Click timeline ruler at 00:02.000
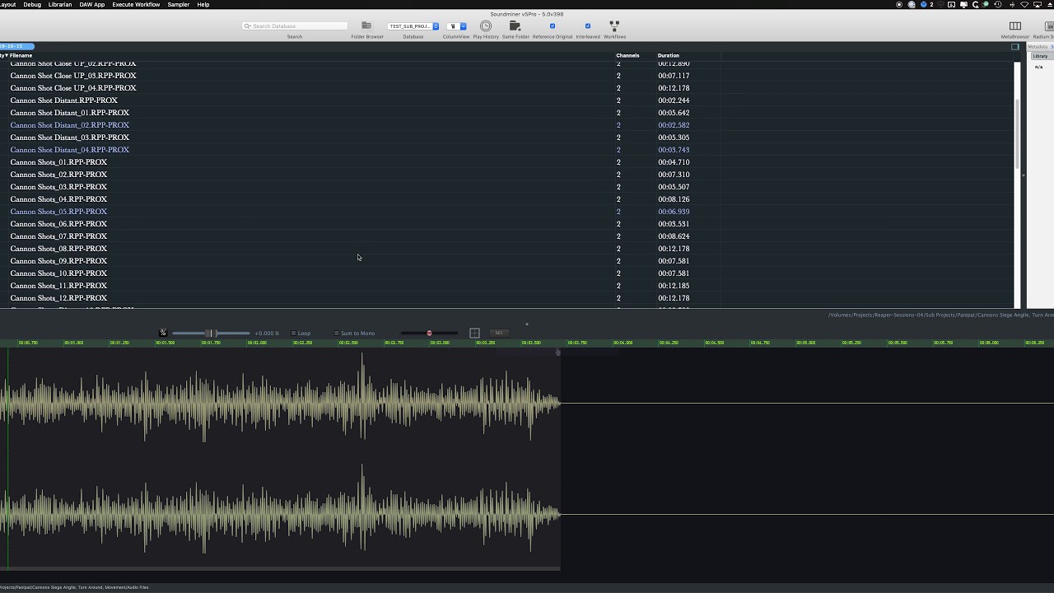 [257, 343]
